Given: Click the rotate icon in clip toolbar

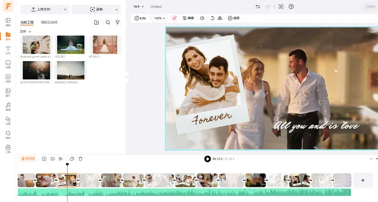Looking at the screenshot, I should [x=212, y=18].
